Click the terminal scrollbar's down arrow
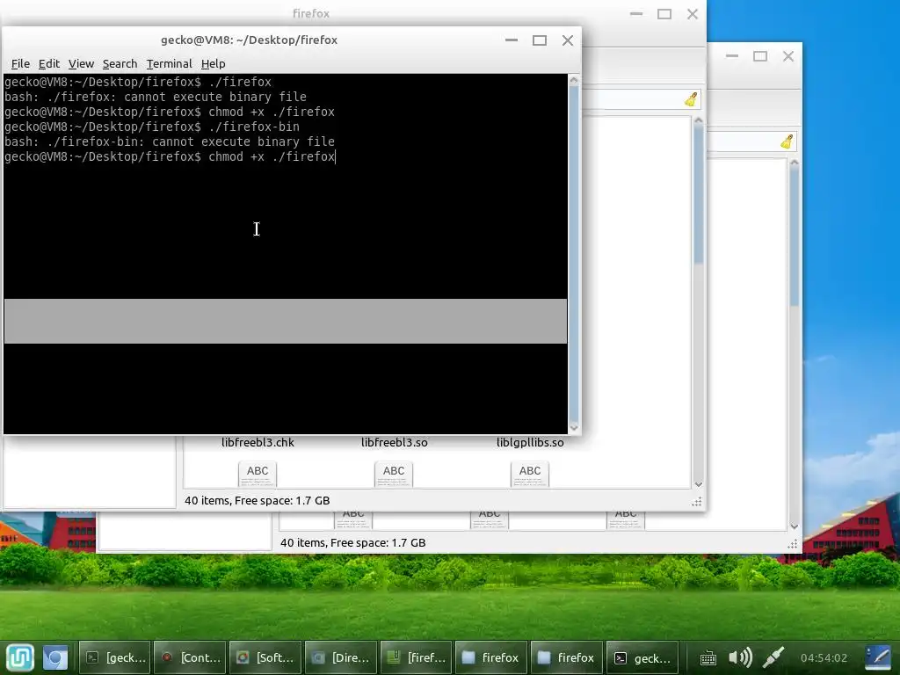This screenshot has height=675, width=900. coord(573,428)
